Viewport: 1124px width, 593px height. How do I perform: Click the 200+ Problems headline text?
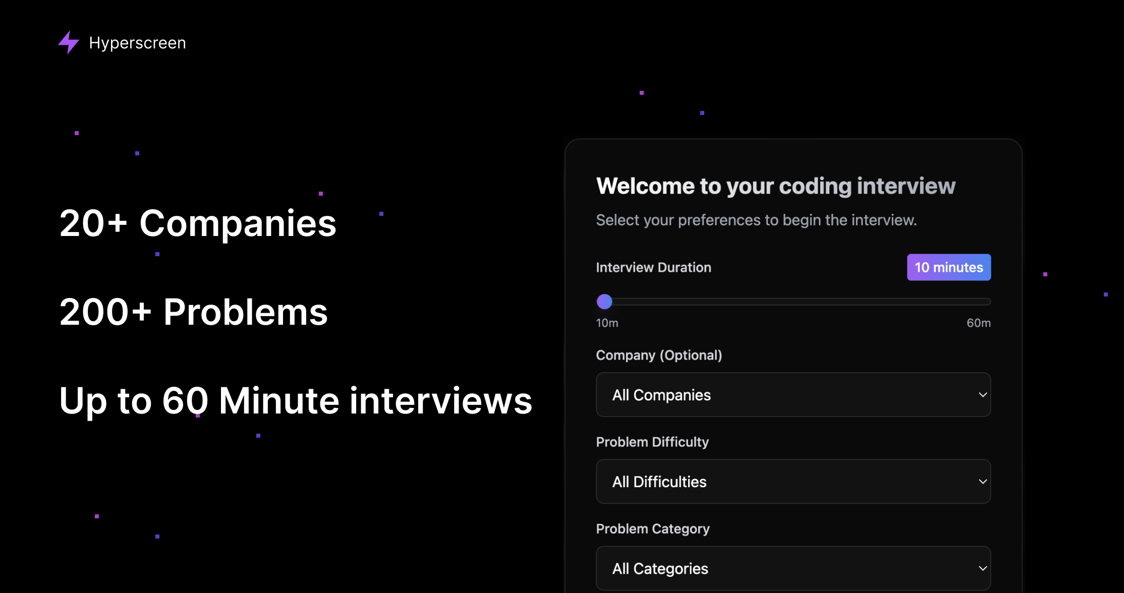click(x=194, y=312)
